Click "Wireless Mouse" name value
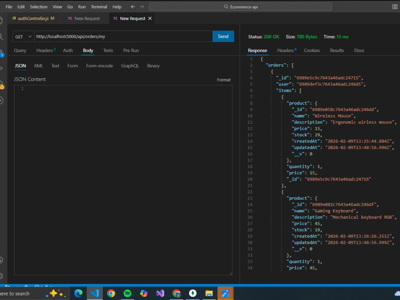This screenshot has height=300, width=400. click(333, 116)
